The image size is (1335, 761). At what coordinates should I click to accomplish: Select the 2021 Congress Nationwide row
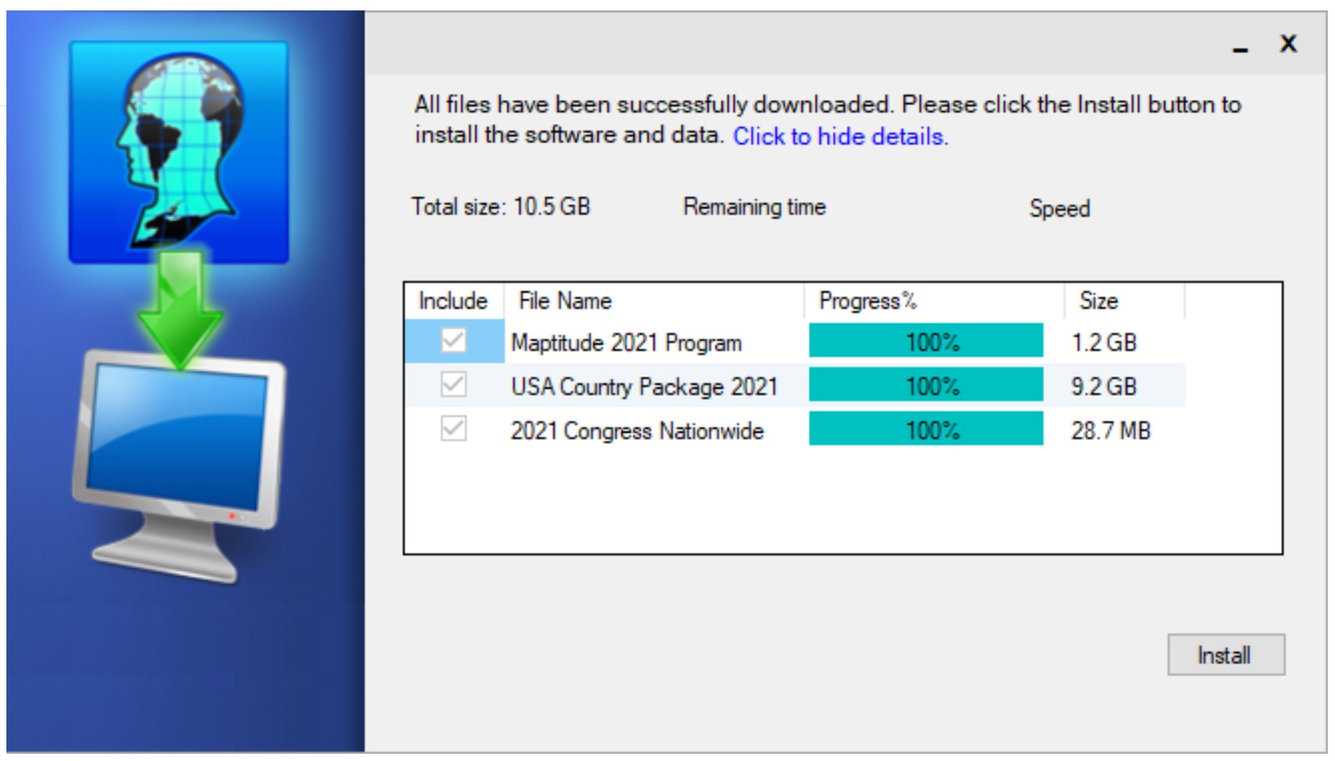(x=637, y=431)
